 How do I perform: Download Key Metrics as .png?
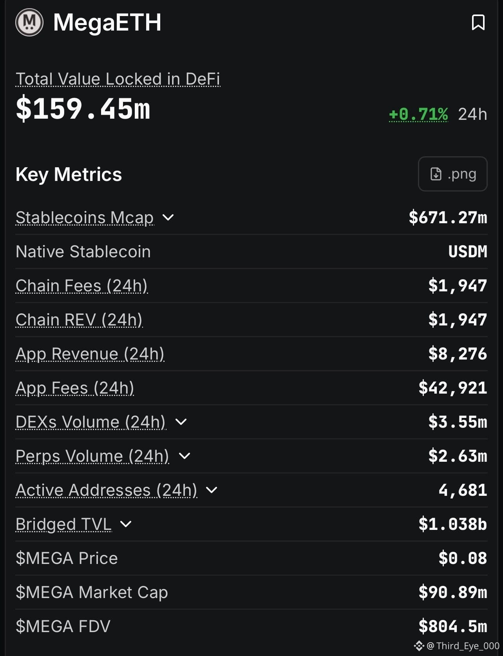click(x=452, y=174)
